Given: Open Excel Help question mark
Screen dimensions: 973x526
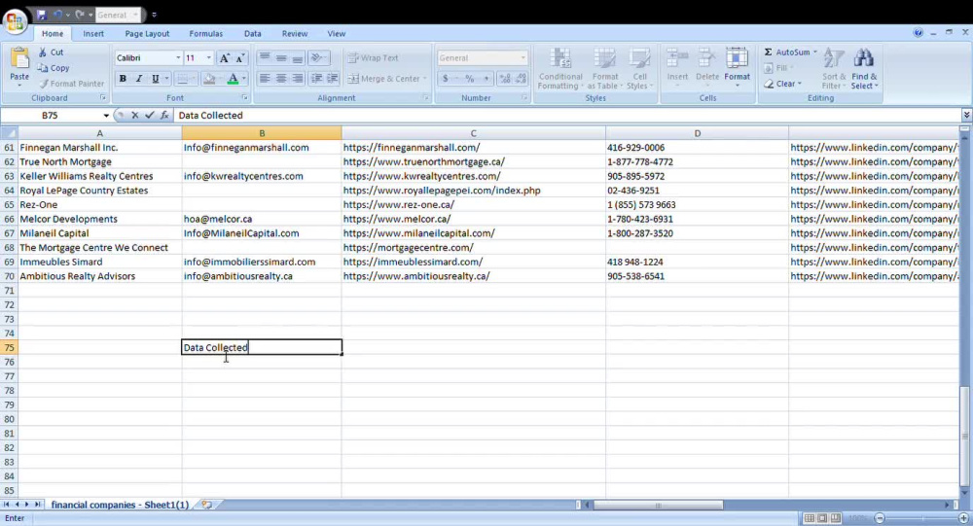Looking at the screenshot, I should click(918, 33).
